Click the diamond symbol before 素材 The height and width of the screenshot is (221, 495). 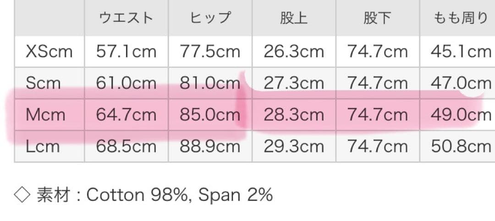click(x=22, y=195)
